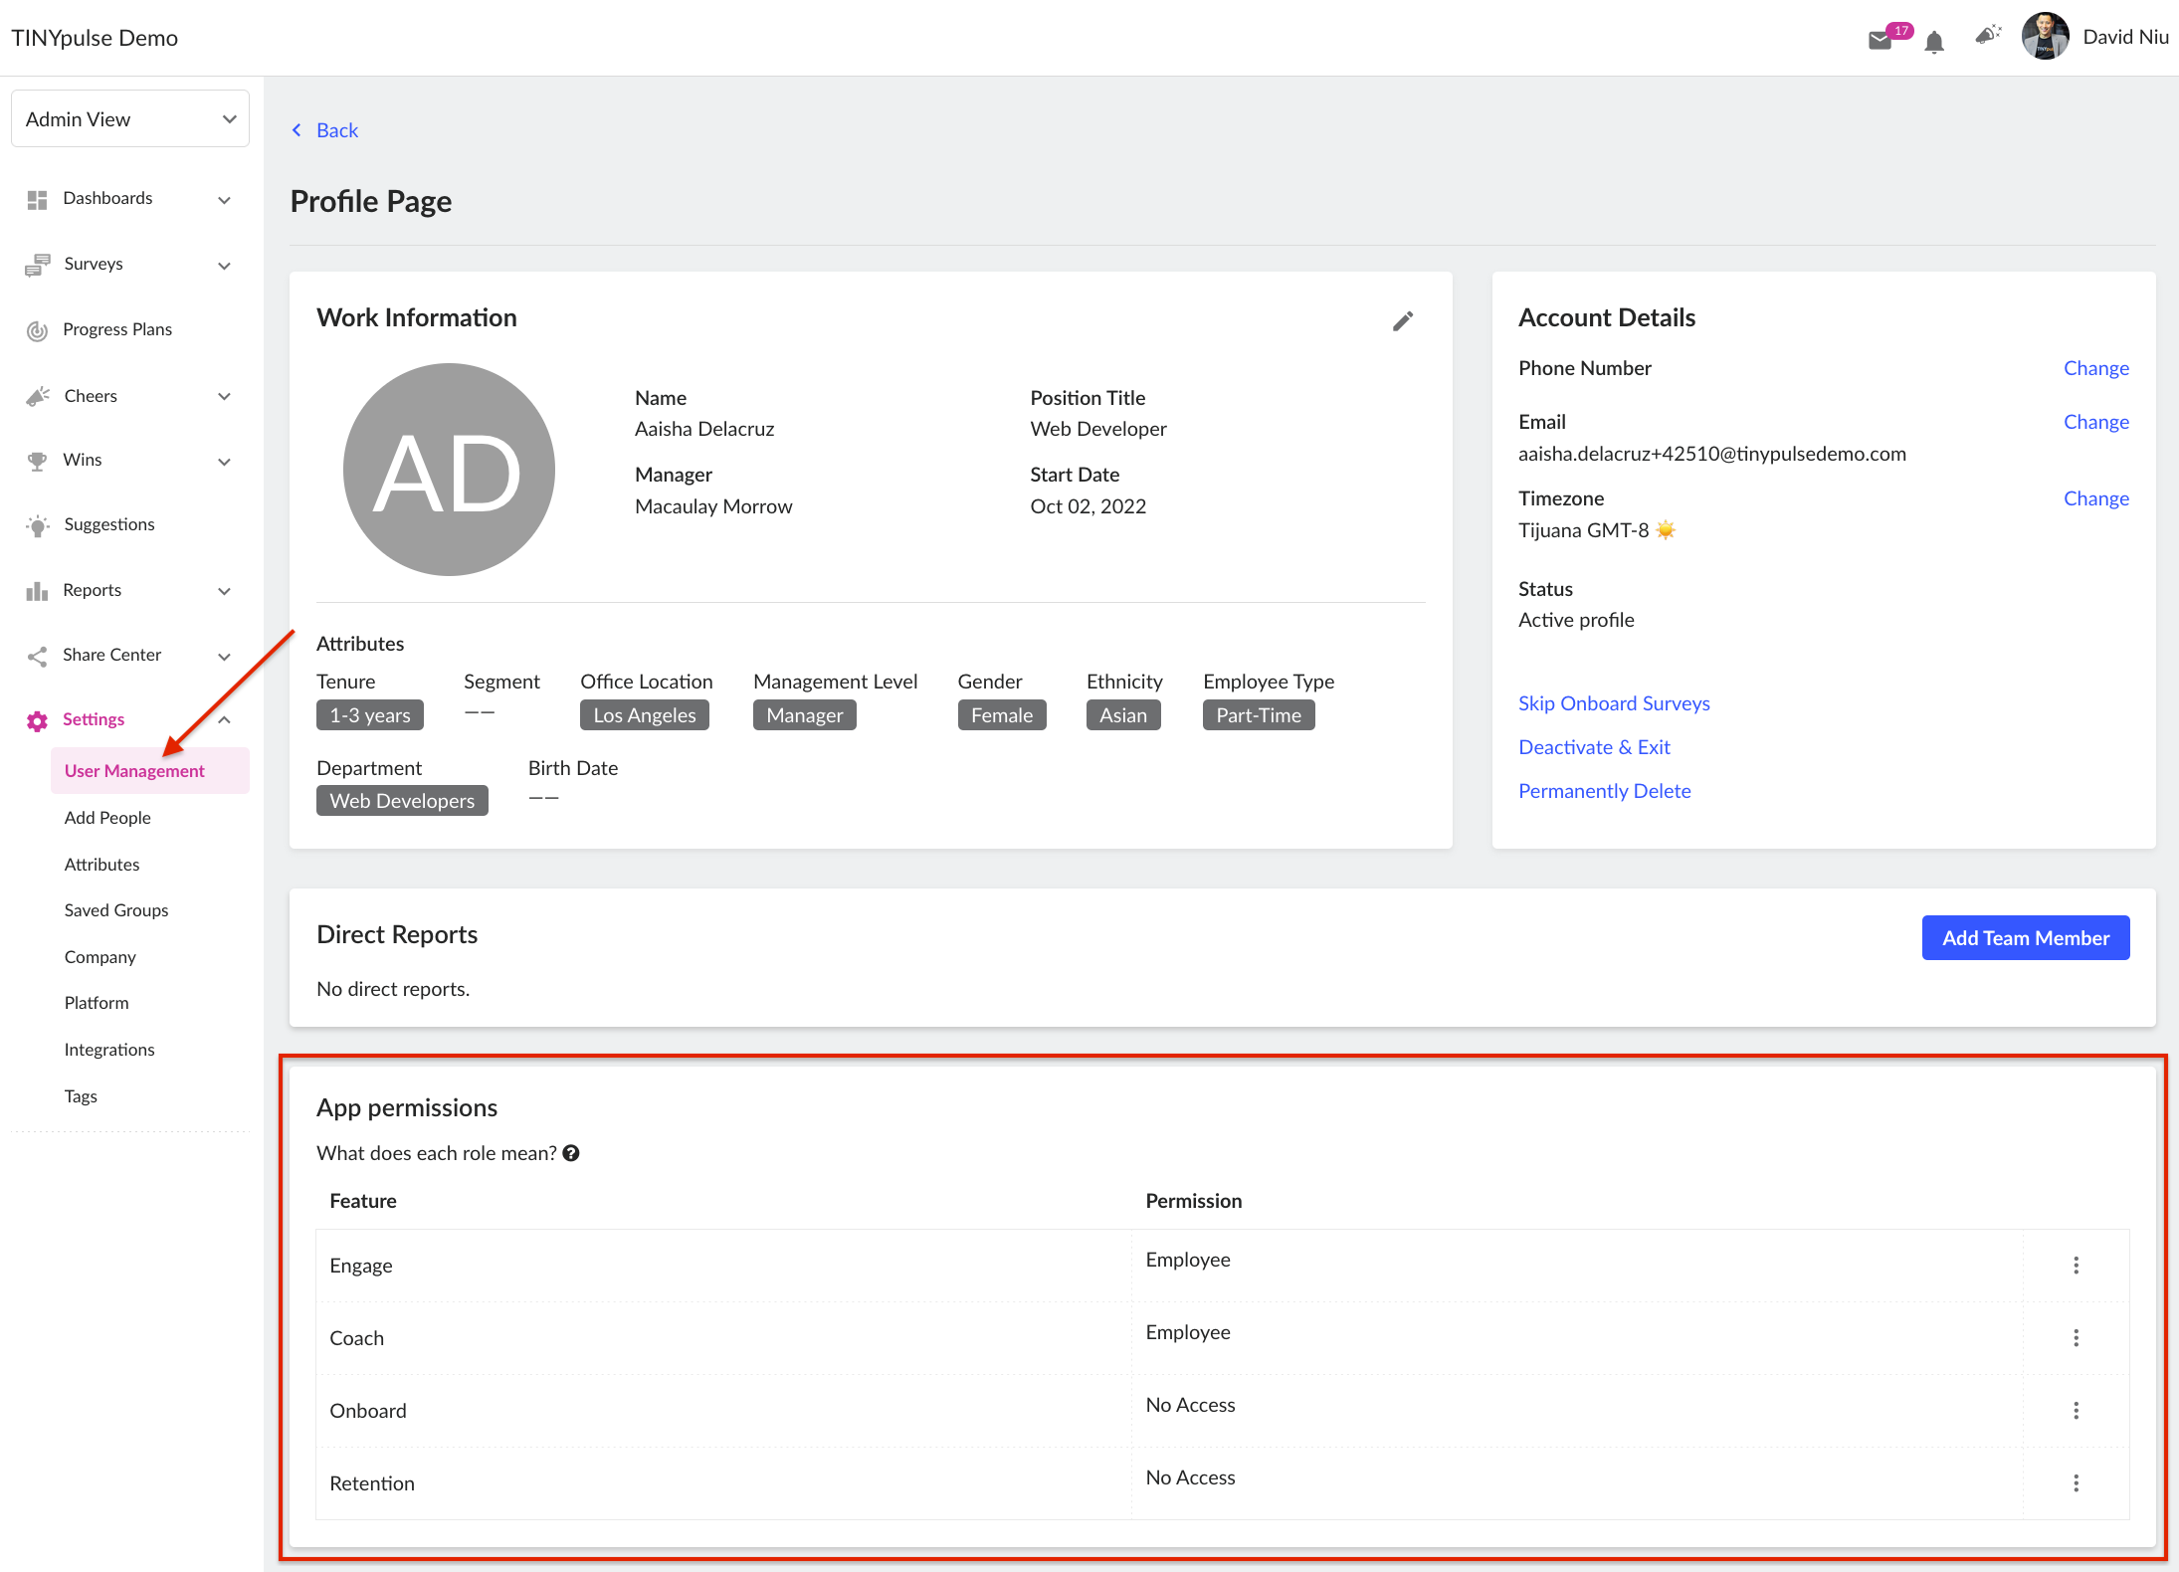The height and width of the screenshot is (1572, 2179).
Task: Edit Work Information with the pencil icon
Action: pos(1403,320)
